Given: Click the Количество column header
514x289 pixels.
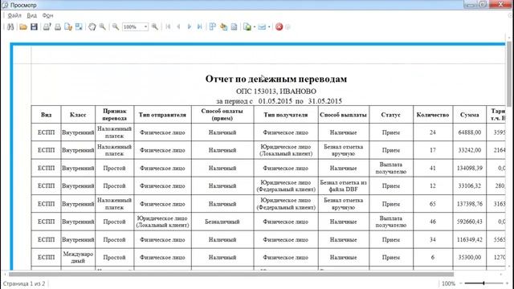Looking at the screenshot, I should [x=433, y=115].
